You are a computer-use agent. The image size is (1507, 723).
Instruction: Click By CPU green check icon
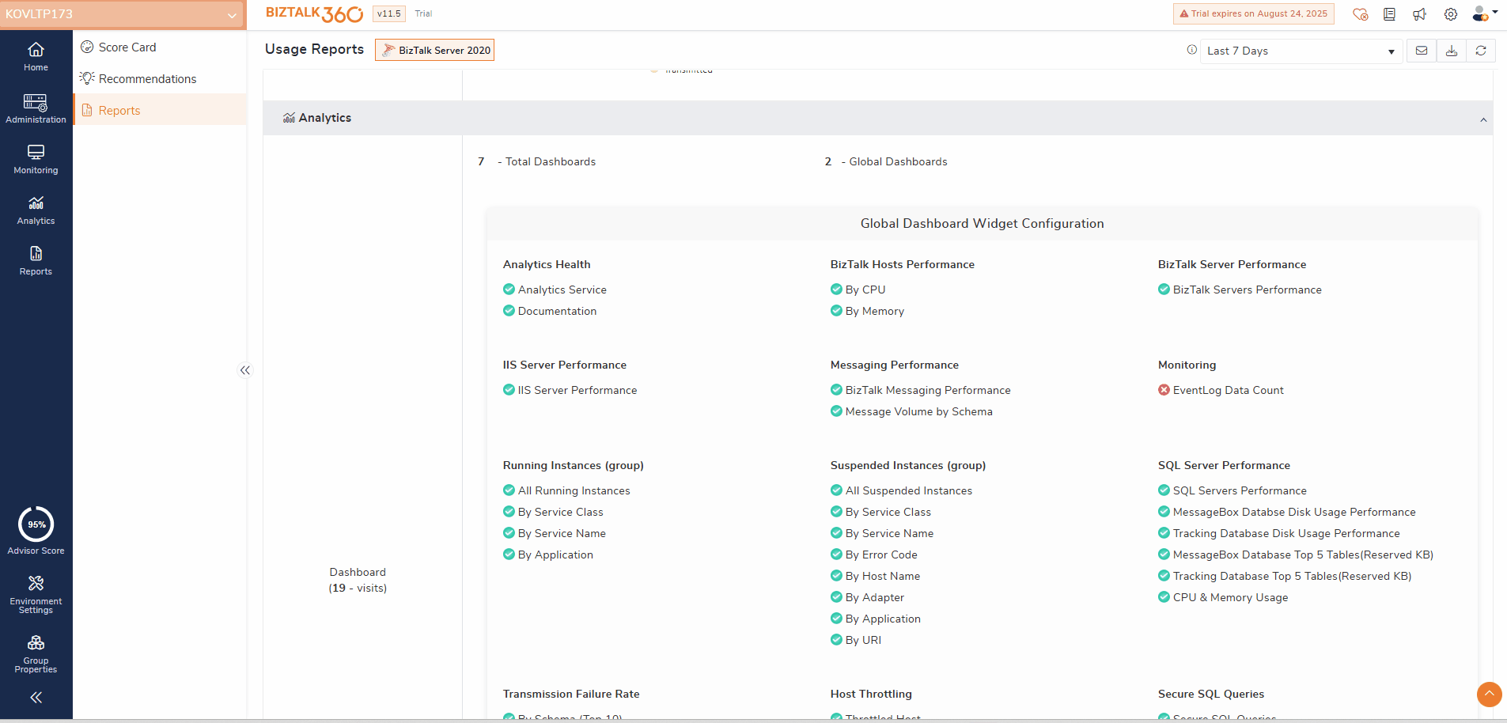(836, 290)
